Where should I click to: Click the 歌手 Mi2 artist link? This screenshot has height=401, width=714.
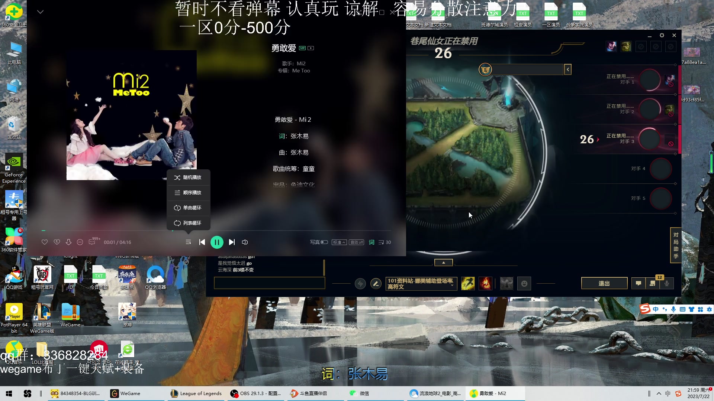coord(301,63)
